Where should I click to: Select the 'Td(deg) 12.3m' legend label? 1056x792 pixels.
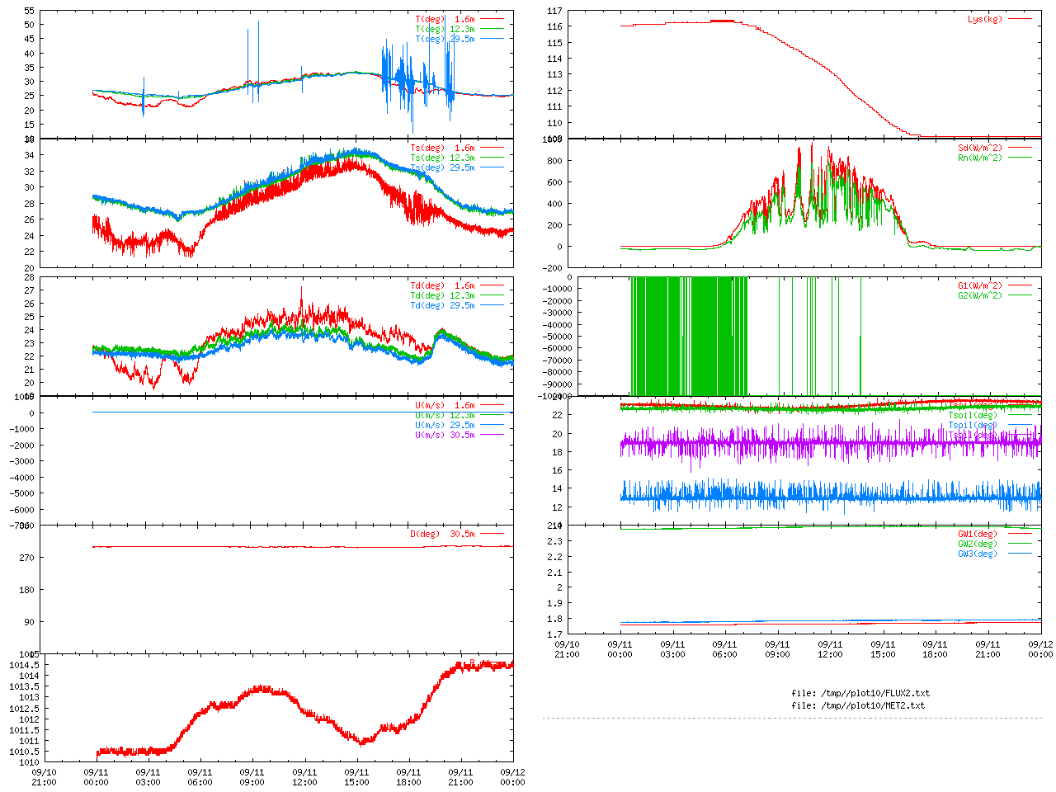click(x=443, y=296)
